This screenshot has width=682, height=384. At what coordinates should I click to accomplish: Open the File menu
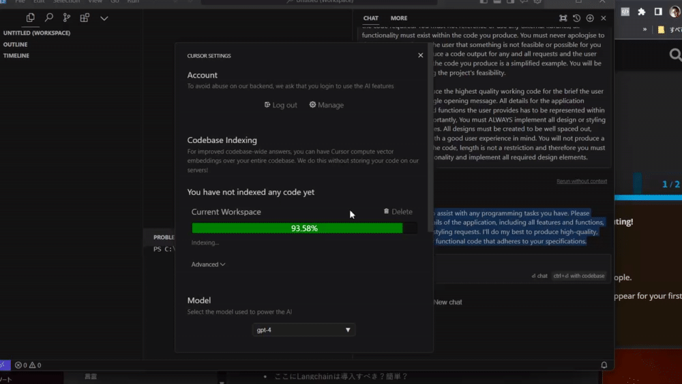pyautogui.click(x=20, y=2)
